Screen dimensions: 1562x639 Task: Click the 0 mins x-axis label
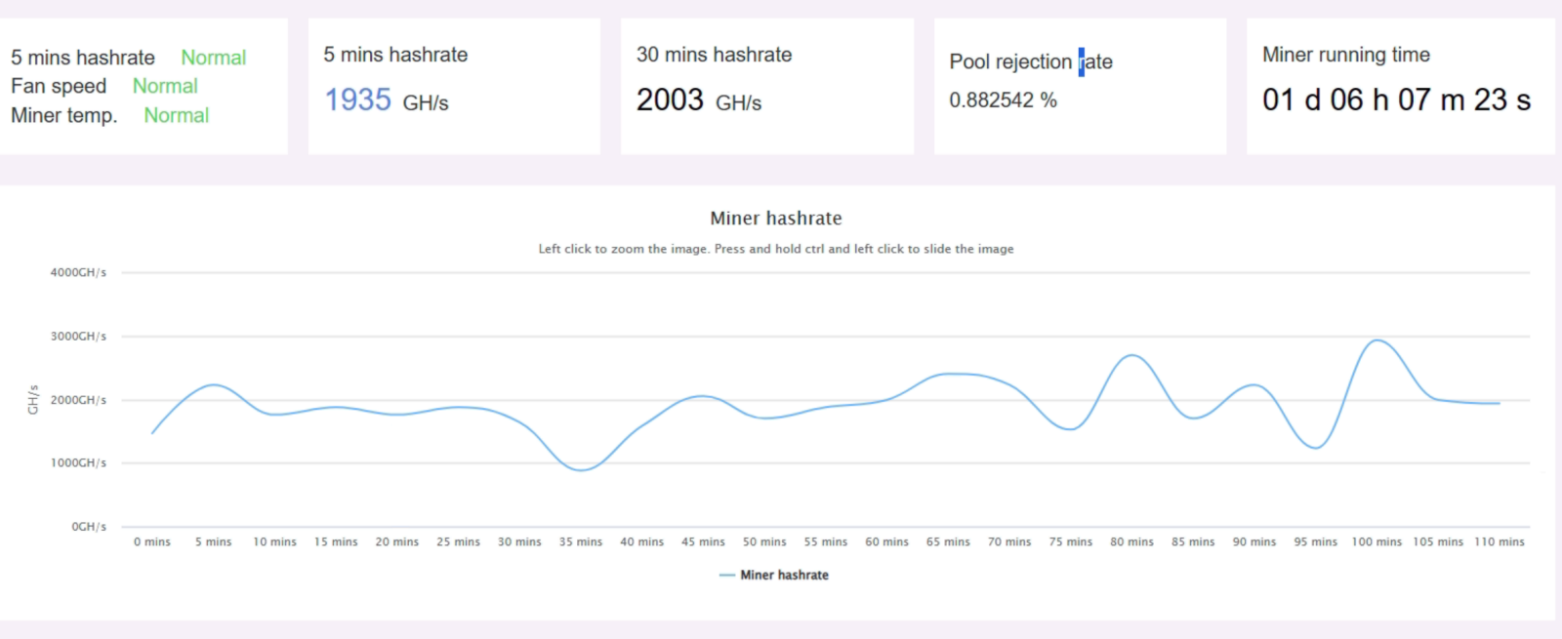[152, 541]
